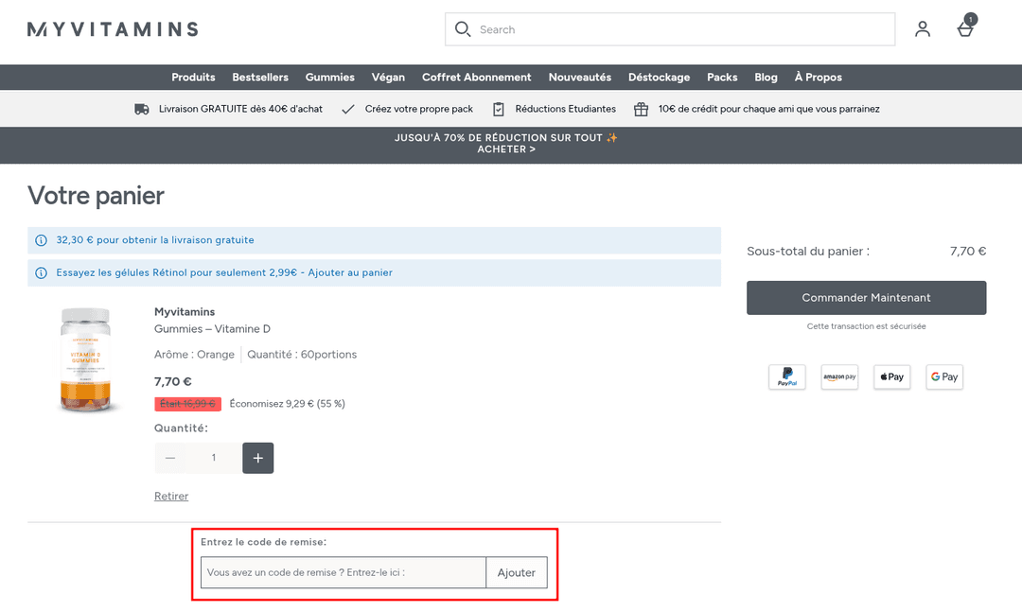This screenshot has height=612, width=1022.
Task: Click Réductions Etudiantes link
Action: click(565, 109)
